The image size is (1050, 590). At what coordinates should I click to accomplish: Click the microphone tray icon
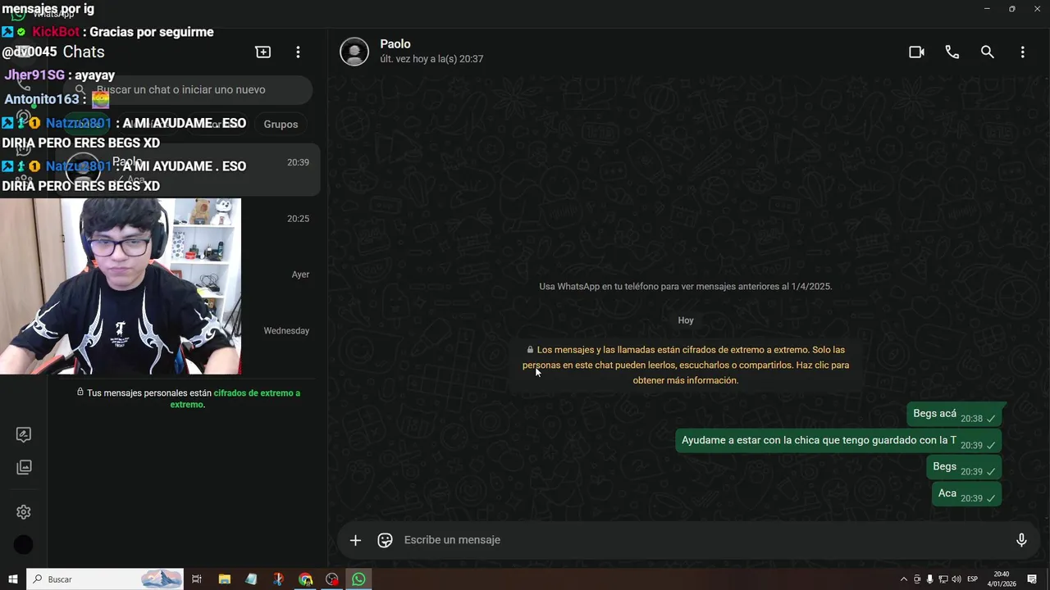tap(929, 579)
